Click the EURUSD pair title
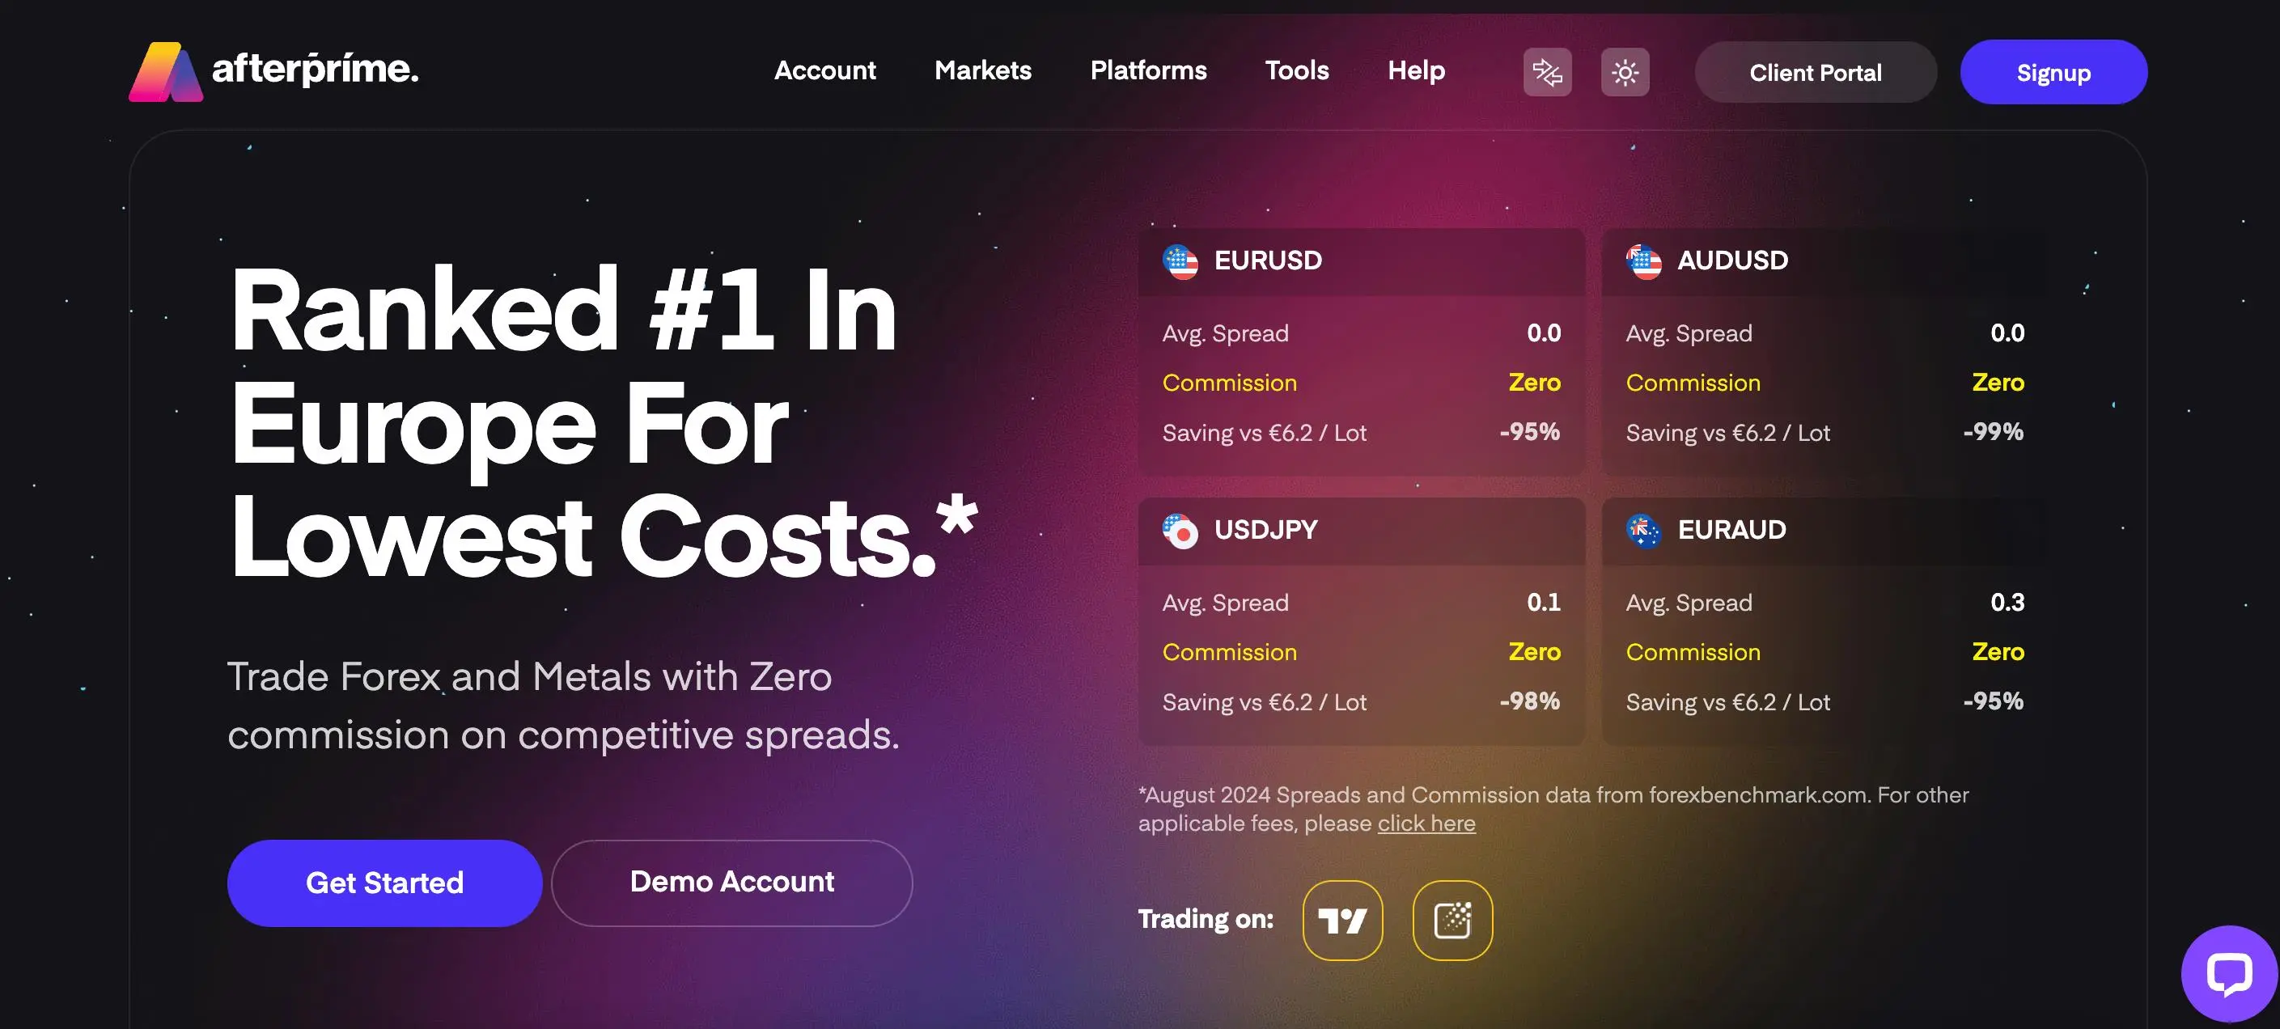 click(x=1269, y=261)
